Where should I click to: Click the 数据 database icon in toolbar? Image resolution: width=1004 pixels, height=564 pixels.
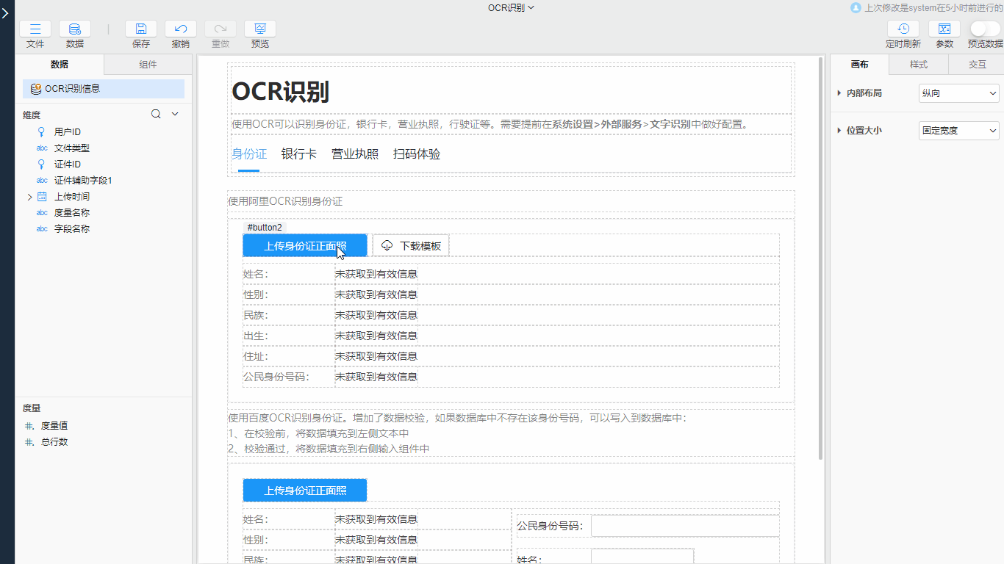74,29
